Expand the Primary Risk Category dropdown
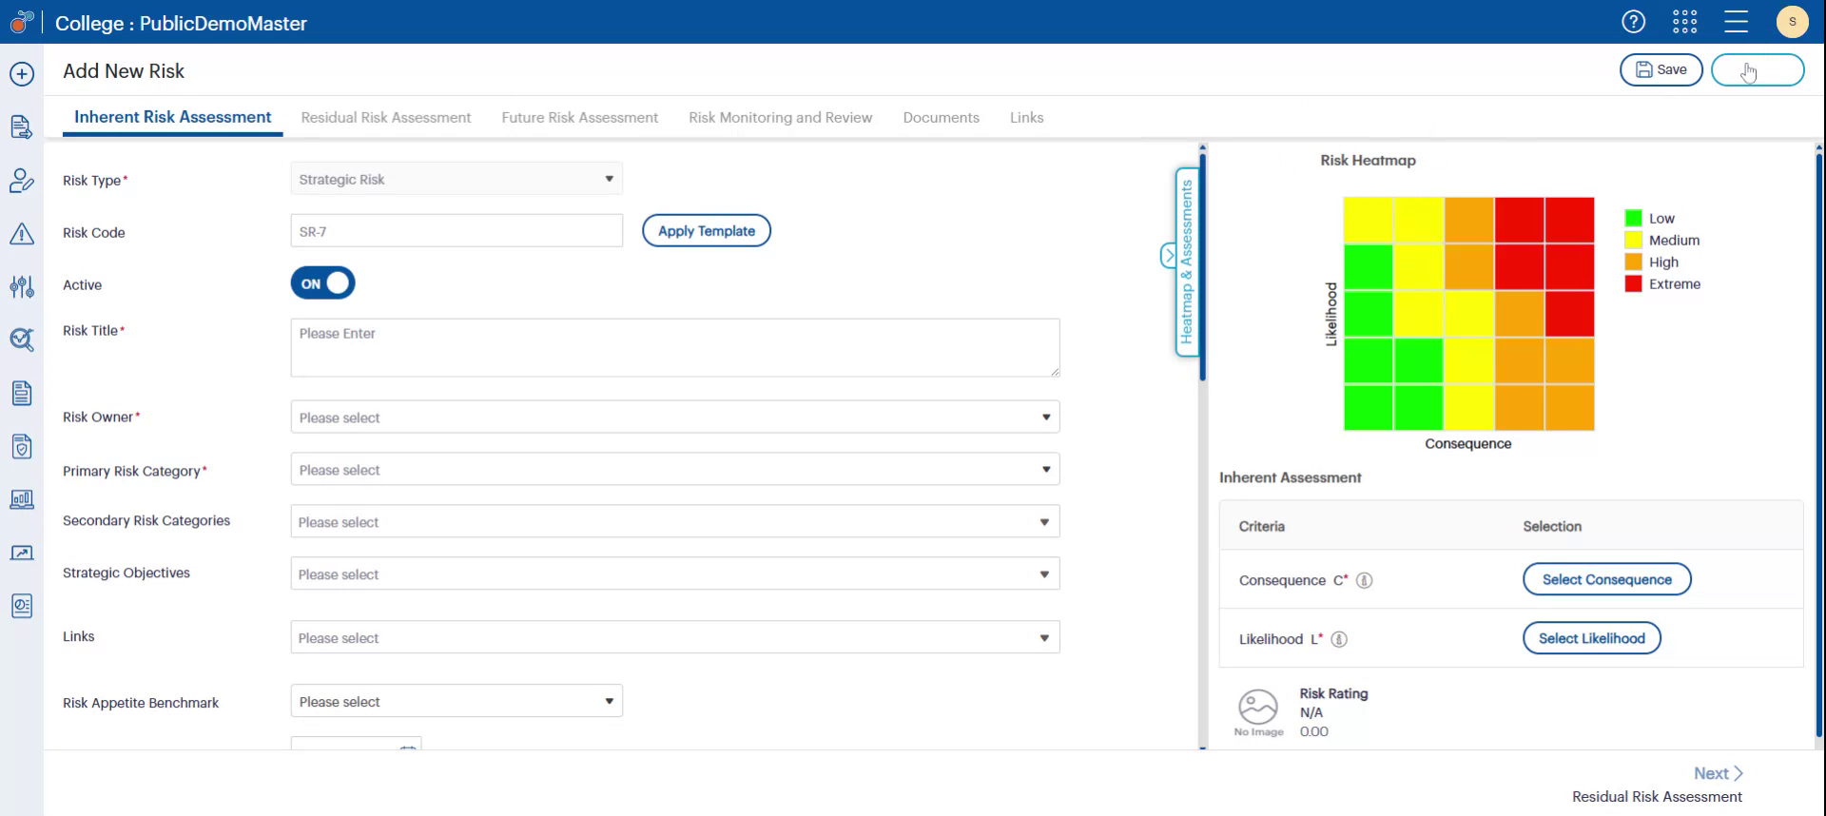Image resolution: width=1826 pixels, height=816 pixels. [x=674, y=470]
